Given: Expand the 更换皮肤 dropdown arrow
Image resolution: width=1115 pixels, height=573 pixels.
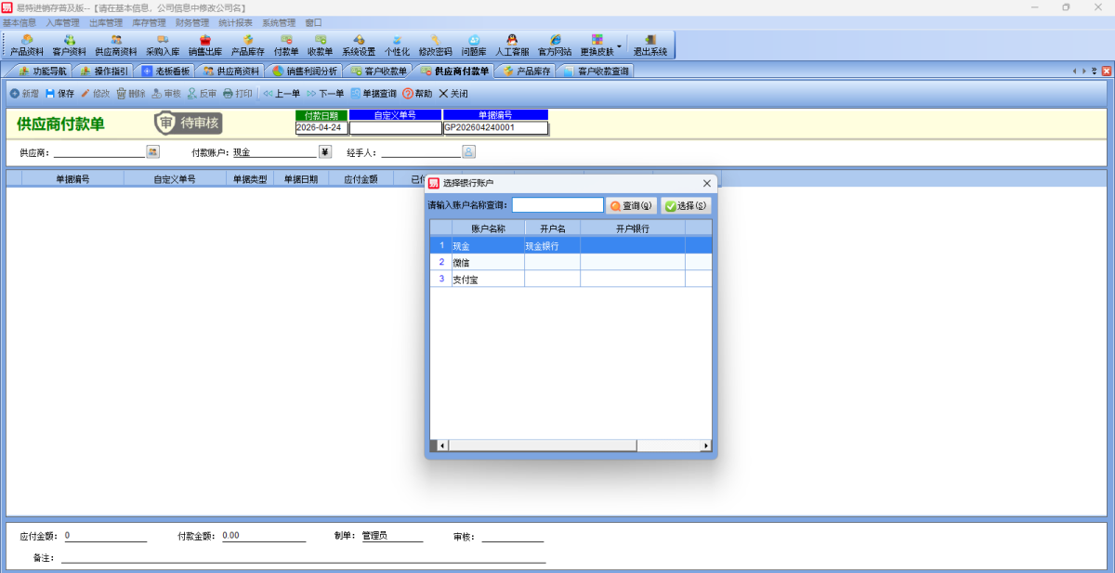Looking at the screenshot, I should pyautogui.click(x=620, y=44).
